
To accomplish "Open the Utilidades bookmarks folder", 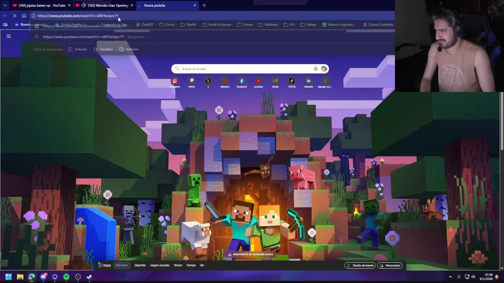I will tap(268, 24).
